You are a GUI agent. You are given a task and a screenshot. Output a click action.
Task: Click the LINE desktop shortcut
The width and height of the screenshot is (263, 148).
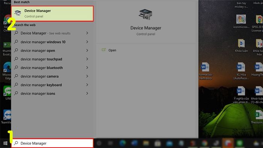8,93
